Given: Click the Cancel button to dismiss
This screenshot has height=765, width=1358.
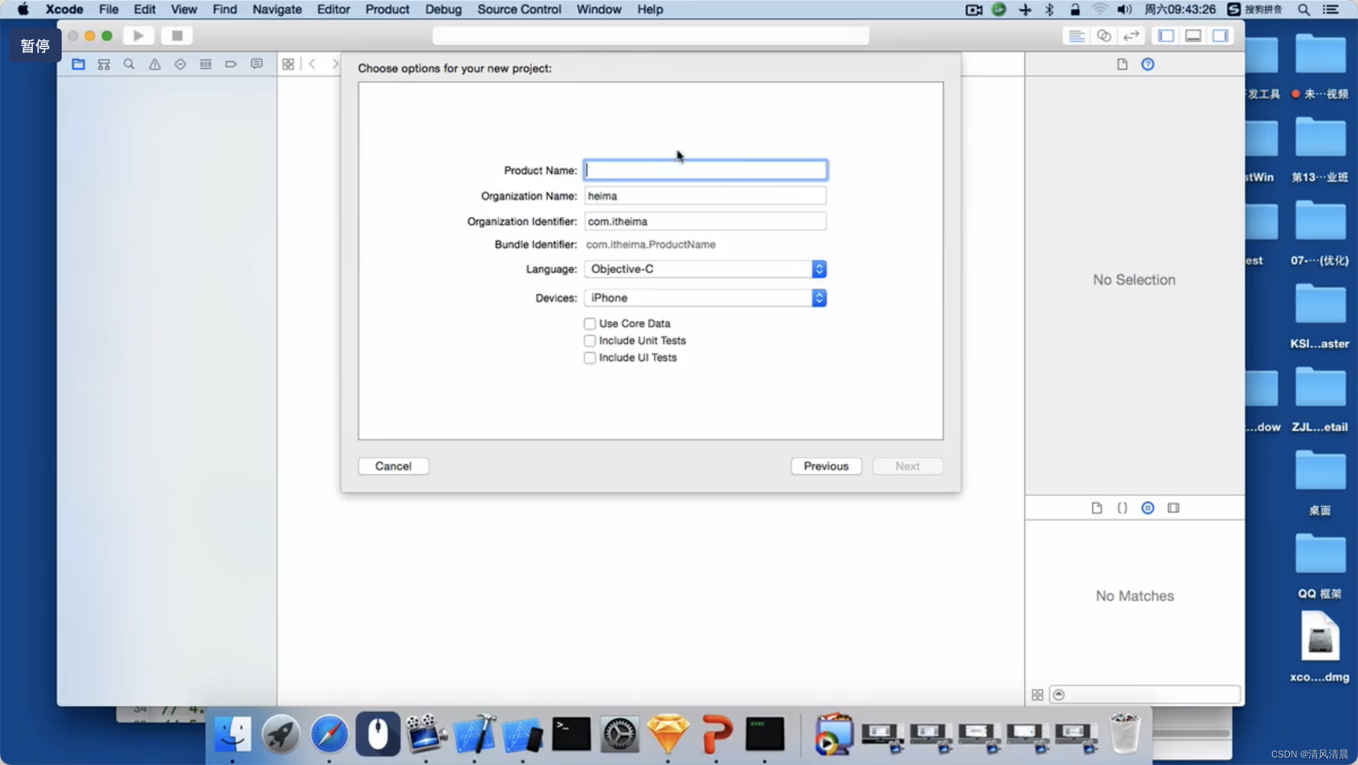Looking at the screenshot, I should (x=393, y=466).
